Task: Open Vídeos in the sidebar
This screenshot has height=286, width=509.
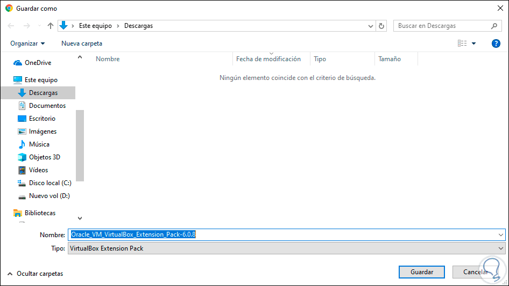Action: [x=33, y=170]
